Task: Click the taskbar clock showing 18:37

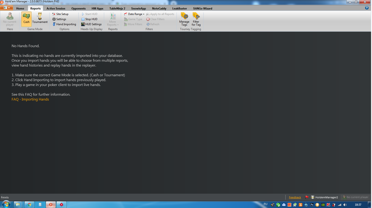Action: point(358,205)
